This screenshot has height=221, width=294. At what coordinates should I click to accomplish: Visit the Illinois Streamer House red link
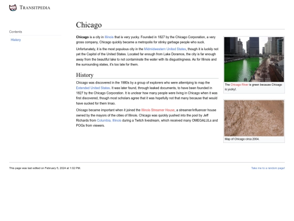click(158, 110)
